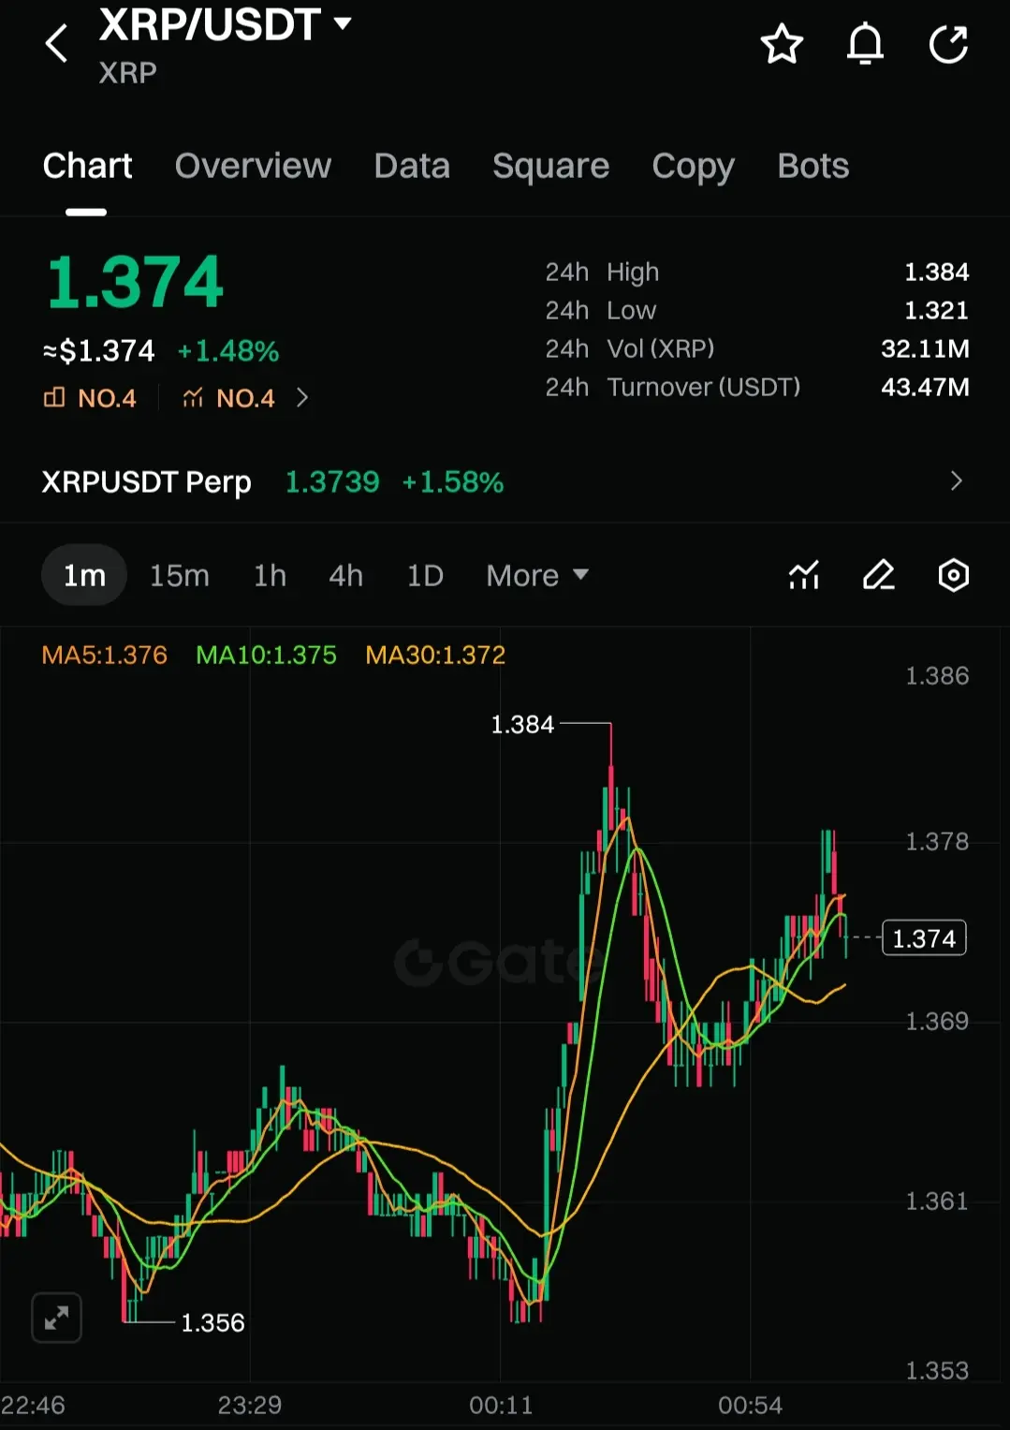Viewport: 1010px width, 1430px height.
Task: Tap the 1.386 price axis label
Action: point(937,675)
